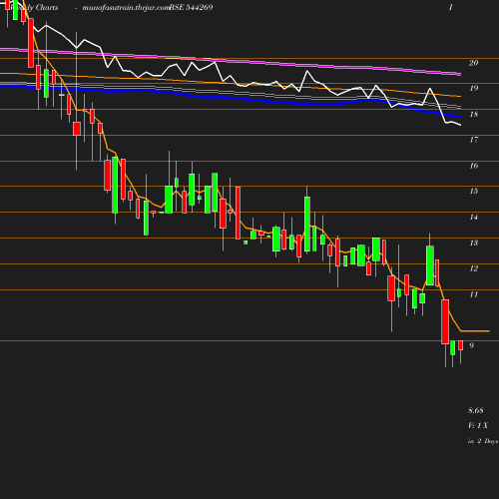Click the price label 13

coord(473,243)
